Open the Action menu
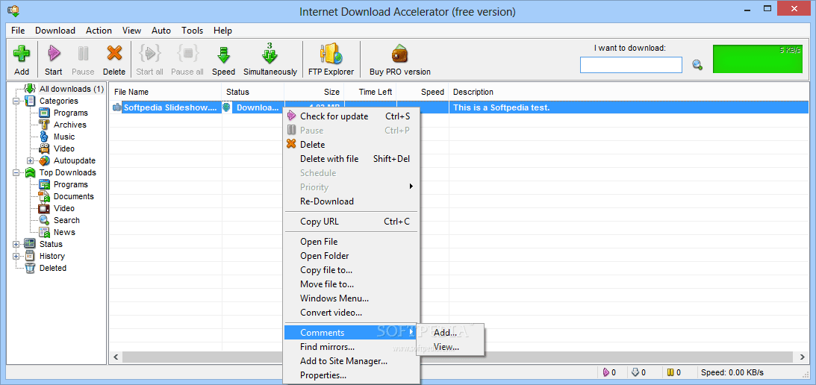 click(x=99, y=30)
